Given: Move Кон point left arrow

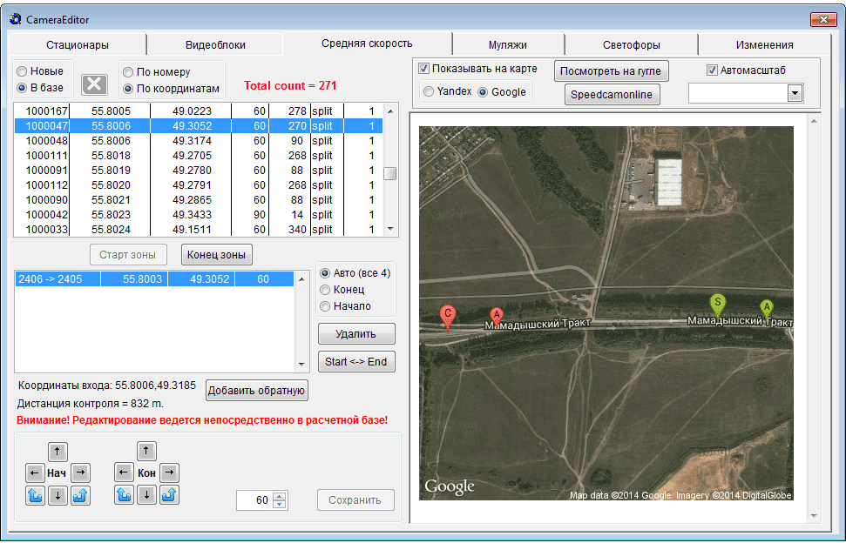Looking at the screenshot, I should pos(124,473).
